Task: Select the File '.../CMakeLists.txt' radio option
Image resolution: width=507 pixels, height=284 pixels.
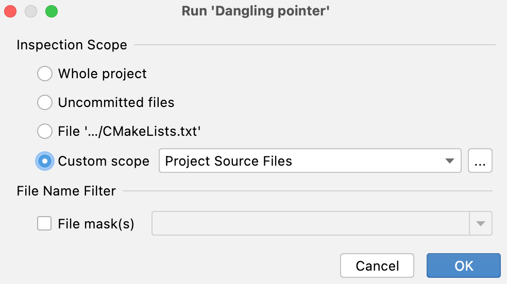Action: point(45,132)
